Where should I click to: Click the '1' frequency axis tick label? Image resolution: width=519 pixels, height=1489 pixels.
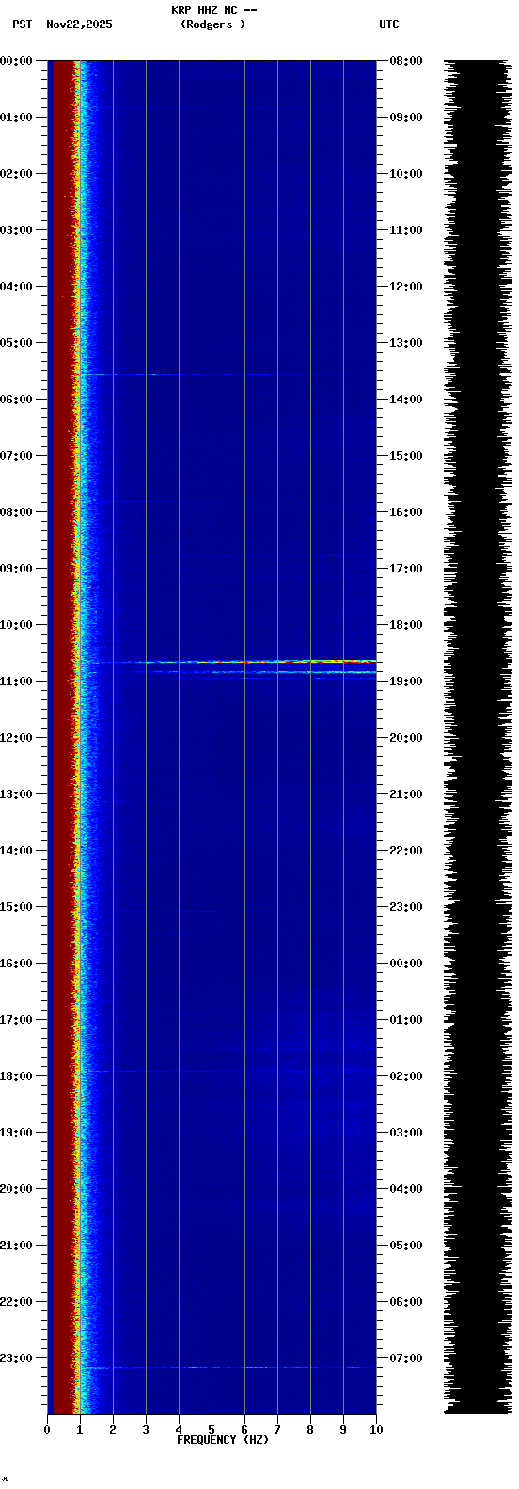[80, 1430]
